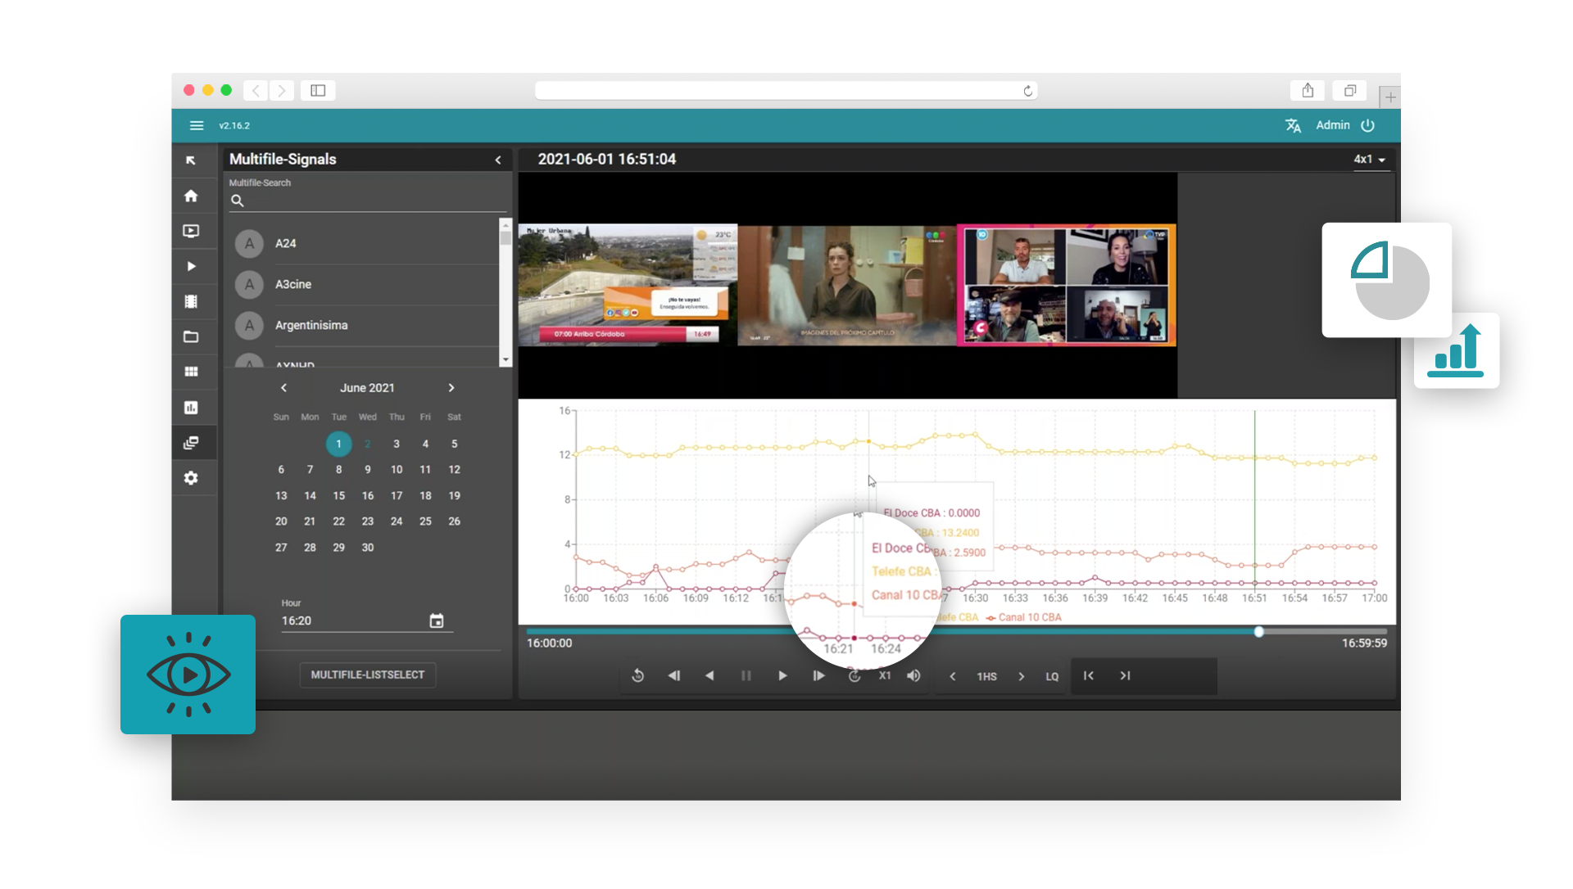Open the grid mosaic view in the sidebar

click(191, 372)
